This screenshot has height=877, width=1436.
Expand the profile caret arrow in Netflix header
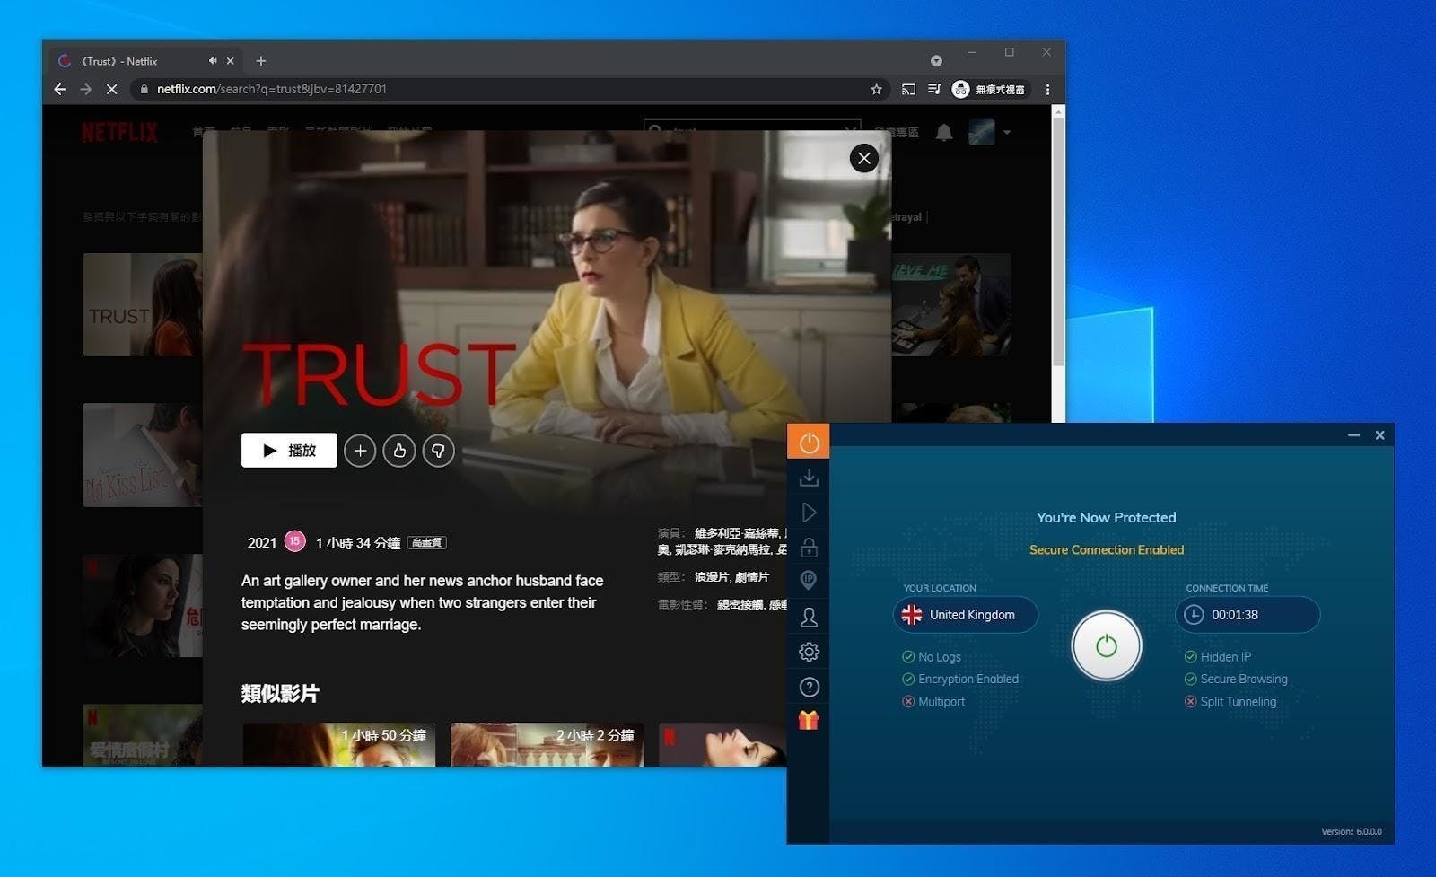point(1007,133)
